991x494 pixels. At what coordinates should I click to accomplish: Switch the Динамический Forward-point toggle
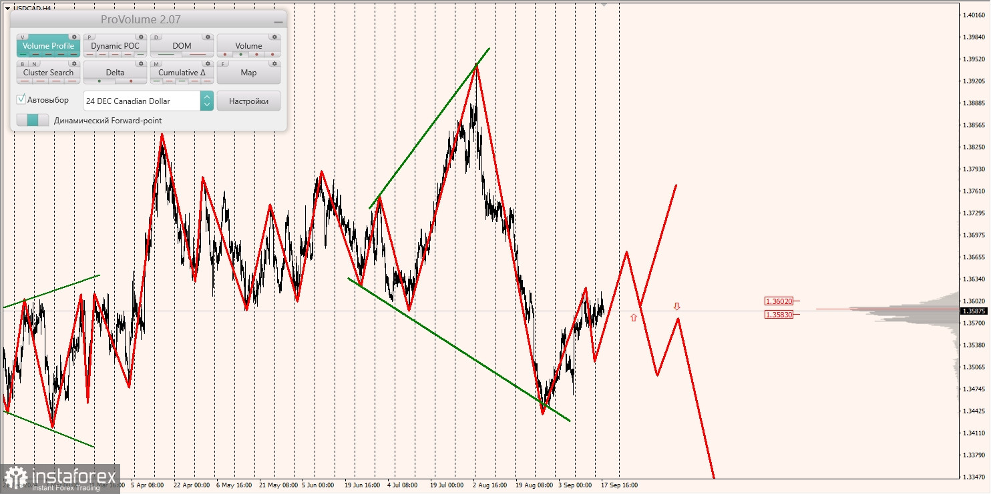tap(33, 121)
